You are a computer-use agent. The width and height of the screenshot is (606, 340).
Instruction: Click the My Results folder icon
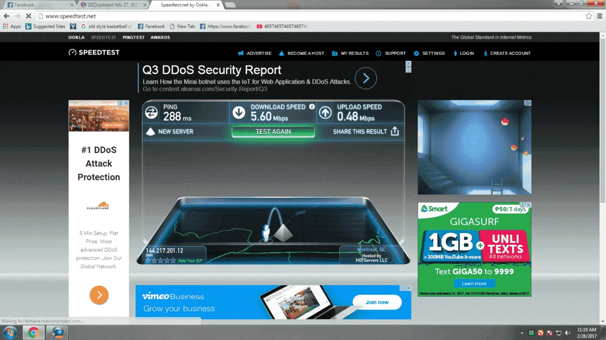click(335, 53)
